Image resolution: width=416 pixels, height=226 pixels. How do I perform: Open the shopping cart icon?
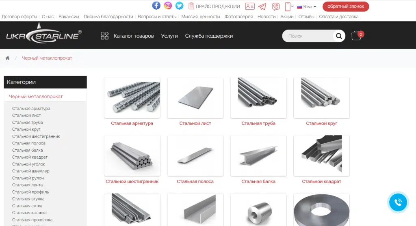(x=357, y=36)
